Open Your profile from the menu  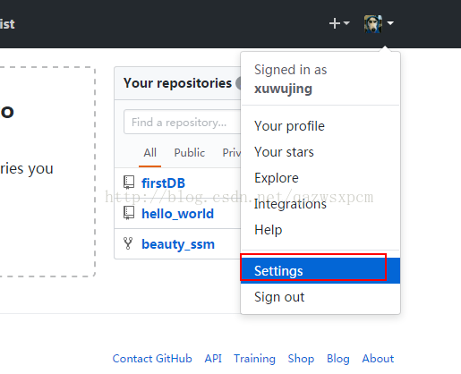pos(320,126)
